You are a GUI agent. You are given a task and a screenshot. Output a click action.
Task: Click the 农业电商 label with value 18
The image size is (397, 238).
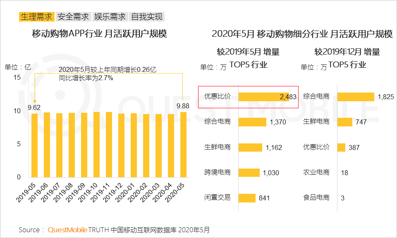[316, 173]
